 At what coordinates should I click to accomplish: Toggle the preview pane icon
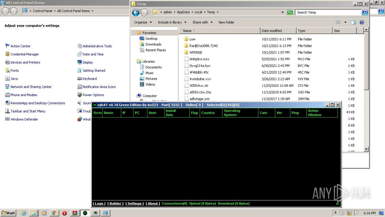click(x=353, y=22)
